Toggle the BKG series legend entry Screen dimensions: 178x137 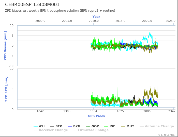coord(74,126)
